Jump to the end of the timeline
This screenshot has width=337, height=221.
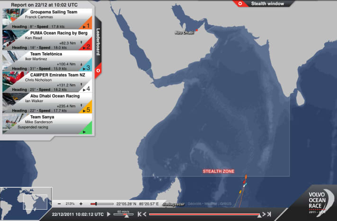[269, 214]
